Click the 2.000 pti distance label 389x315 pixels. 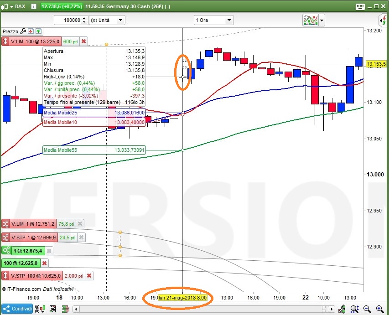[74, 276]
